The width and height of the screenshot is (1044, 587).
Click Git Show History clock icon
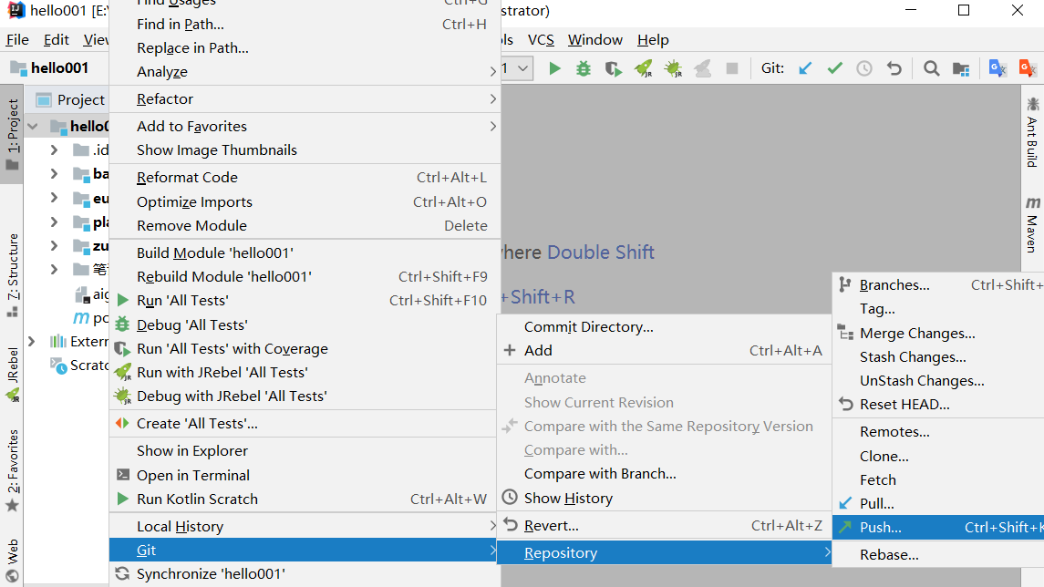864,68
